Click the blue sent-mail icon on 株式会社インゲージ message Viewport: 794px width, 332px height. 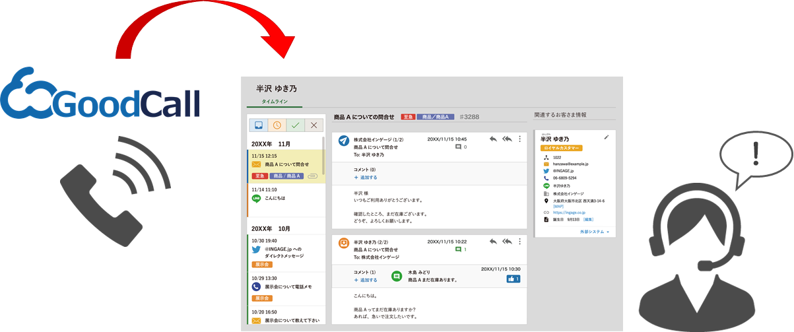(x=343, y=141)
